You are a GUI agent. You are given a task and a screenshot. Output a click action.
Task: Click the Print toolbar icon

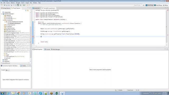(x=12, y=5)
